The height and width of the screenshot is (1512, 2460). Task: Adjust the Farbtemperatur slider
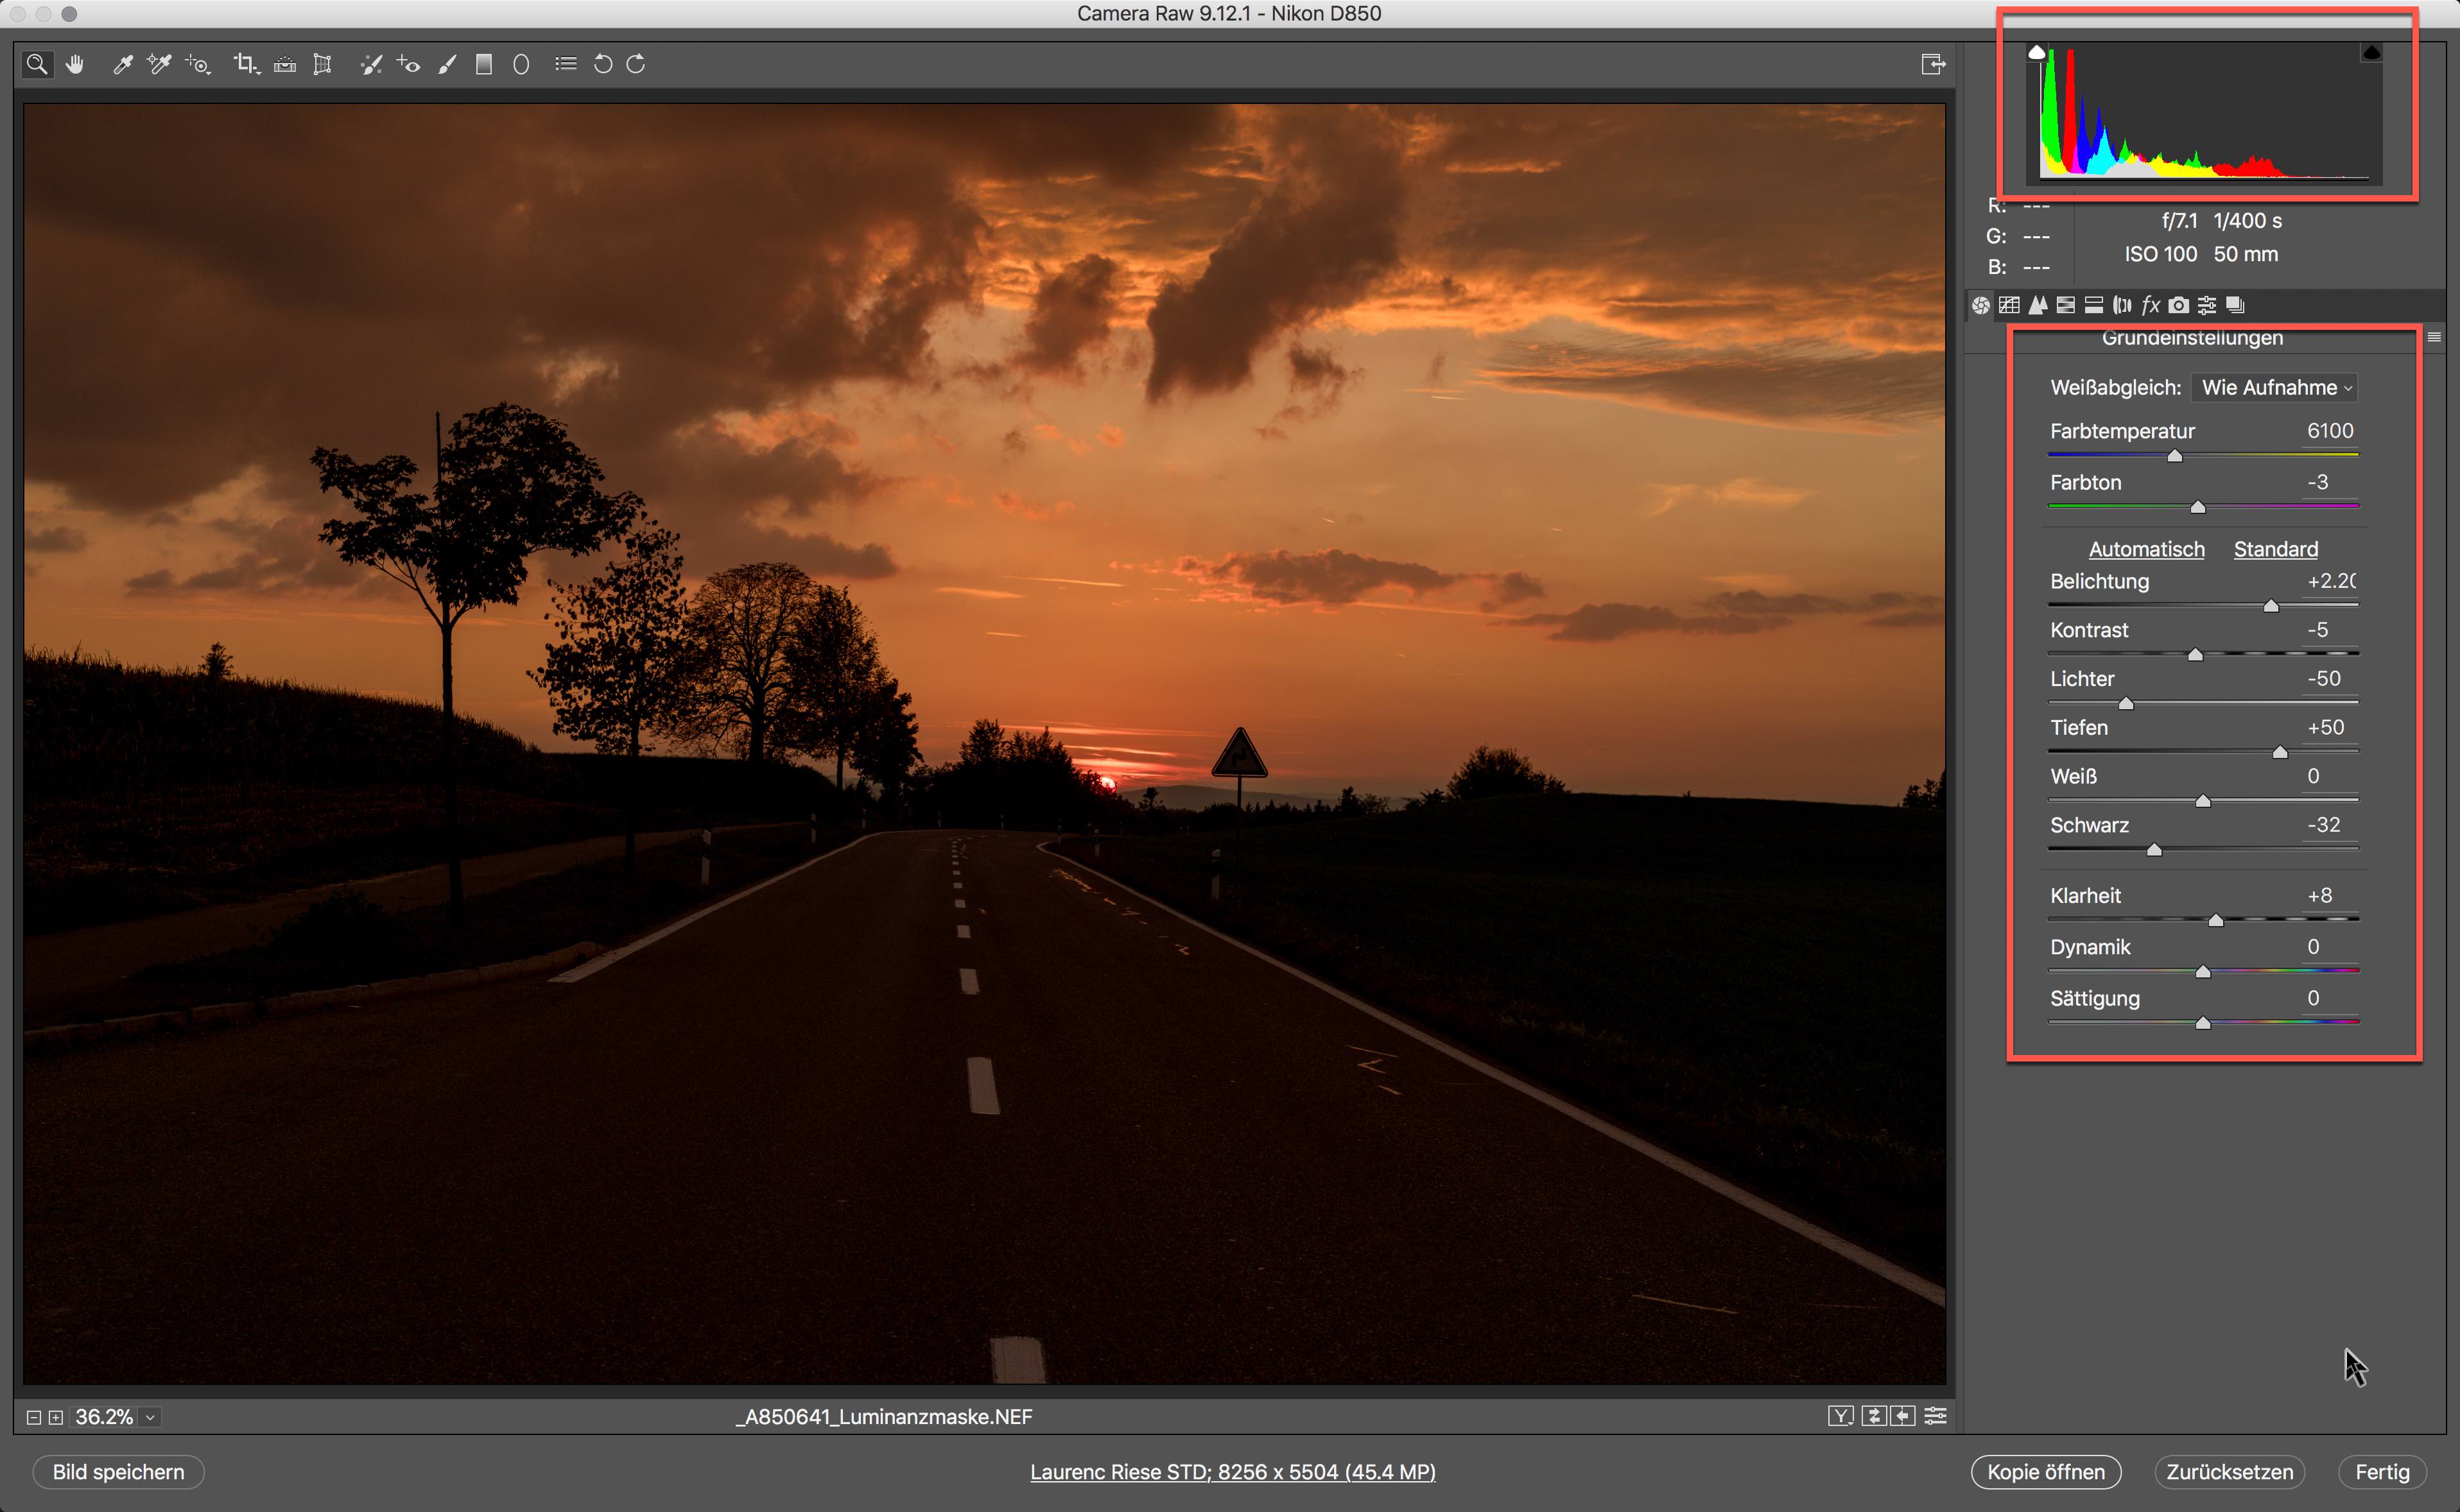coord(2175,456)
